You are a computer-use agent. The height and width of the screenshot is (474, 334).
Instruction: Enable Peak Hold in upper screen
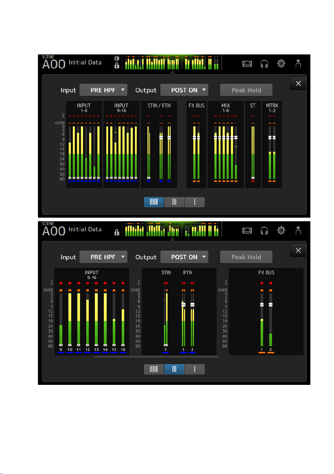(246, 90)
